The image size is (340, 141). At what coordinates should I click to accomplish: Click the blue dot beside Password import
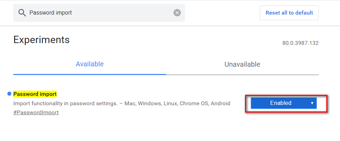tap(9, 94)
